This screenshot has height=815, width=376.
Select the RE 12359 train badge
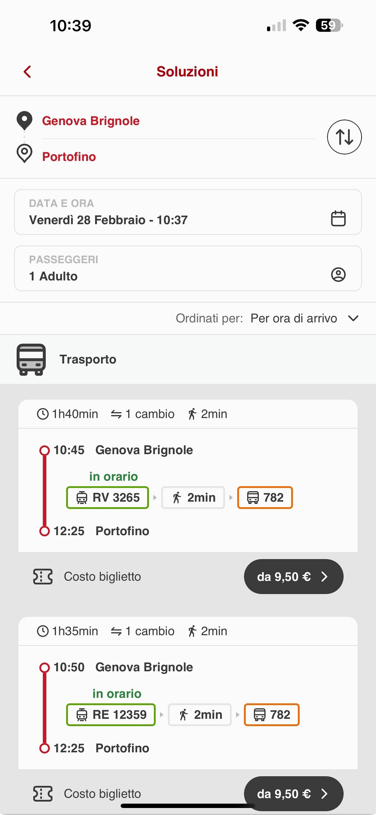pyautogui.click(x=110, y=714)
